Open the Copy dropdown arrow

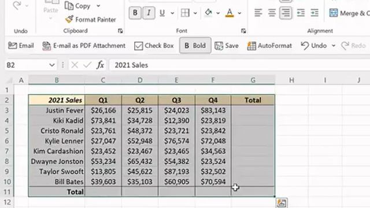pos(98,6)
